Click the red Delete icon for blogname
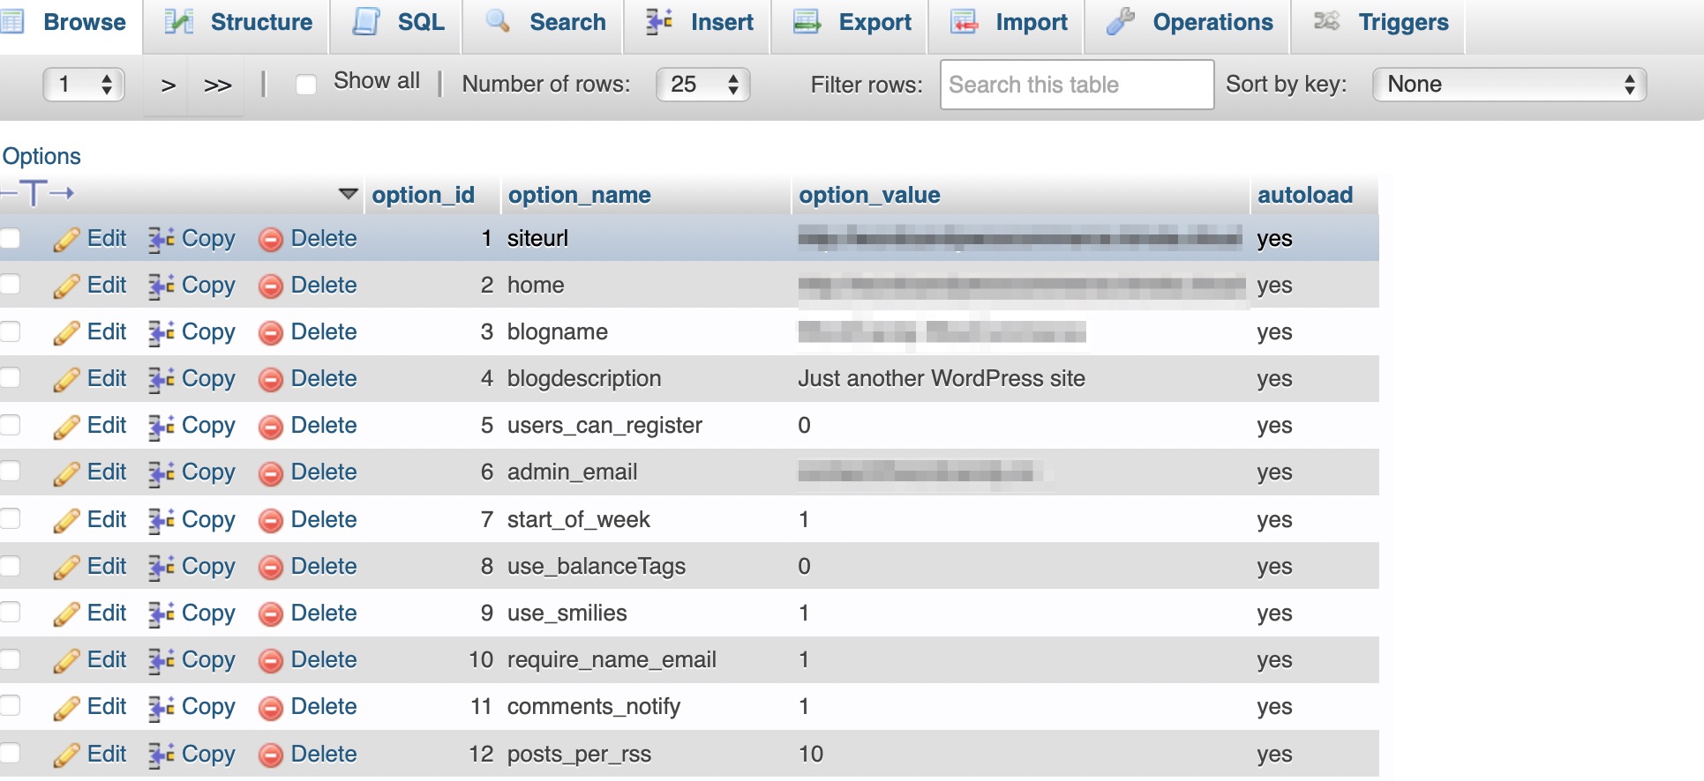 (x=271, y=333)
